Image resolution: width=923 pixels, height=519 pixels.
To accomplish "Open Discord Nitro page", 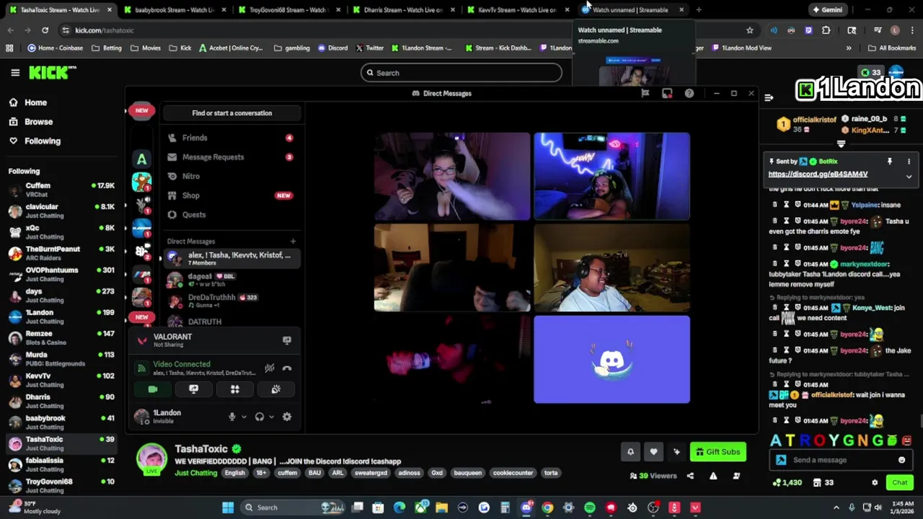I will pos(231,176).
